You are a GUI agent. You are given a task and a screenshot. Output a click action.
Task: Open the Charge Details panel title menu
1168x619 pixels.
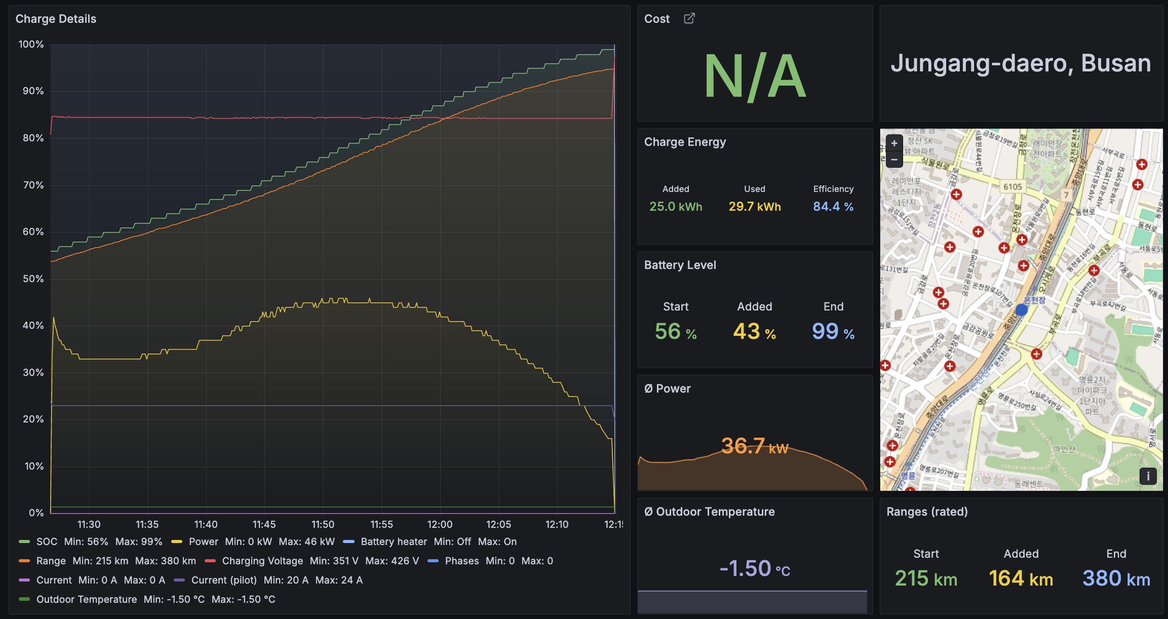tap(56, 19)
